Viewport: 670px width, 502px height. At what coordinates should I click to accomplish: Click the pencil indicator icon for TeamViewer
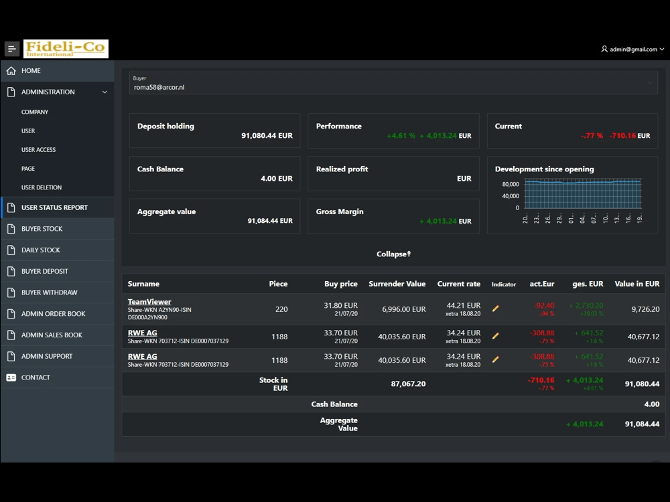496,308
